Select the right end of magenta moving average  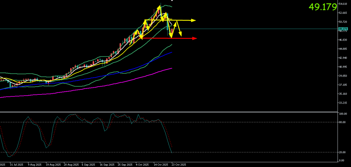point(172,68)
